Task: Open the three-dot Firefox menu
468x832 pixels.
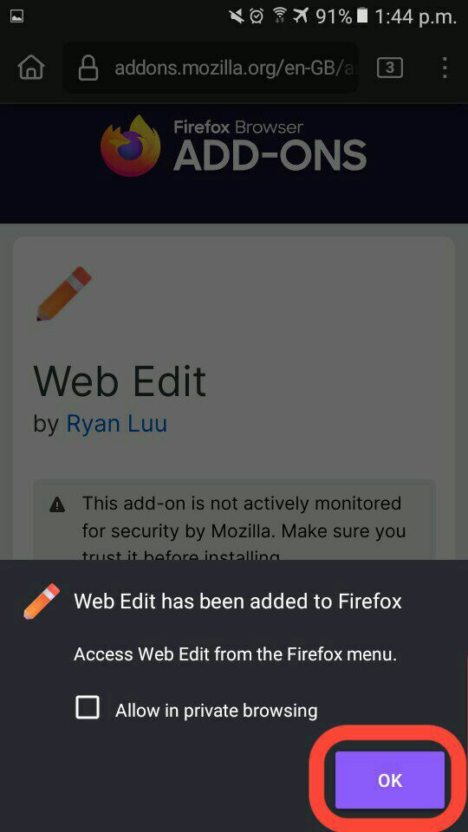Action: [x=445, y=68]
